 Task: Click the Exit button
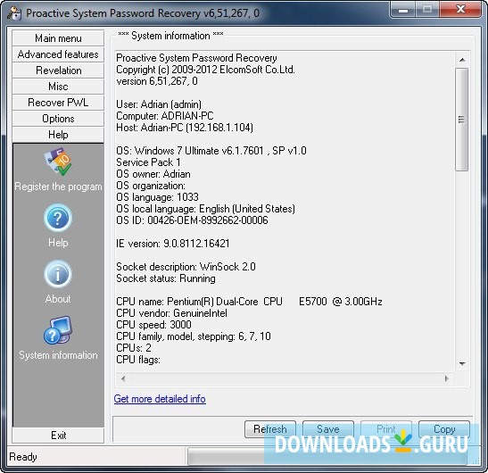click(x=58, y=436)
